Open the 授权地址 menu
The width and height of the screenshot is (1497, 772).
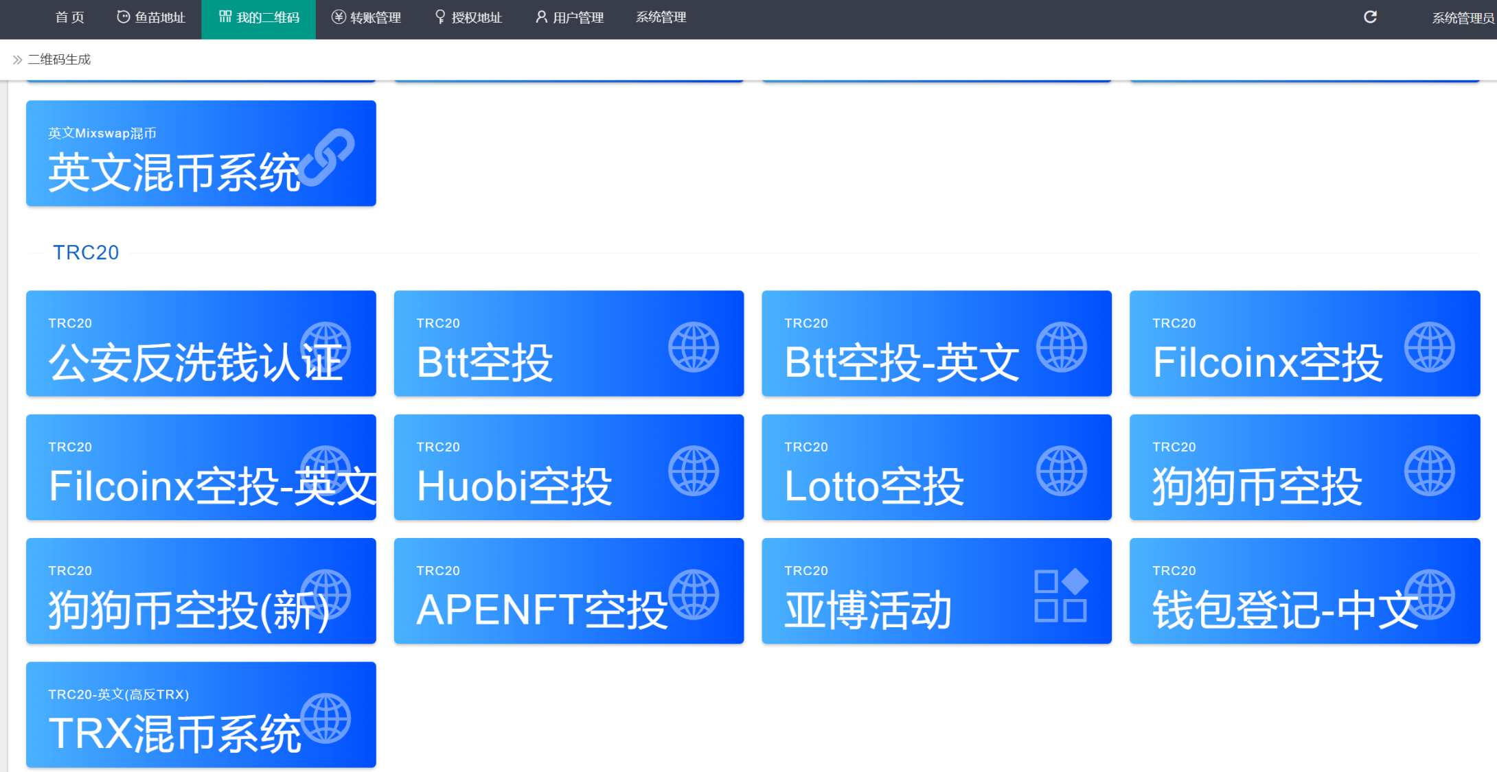pos(468,17)
